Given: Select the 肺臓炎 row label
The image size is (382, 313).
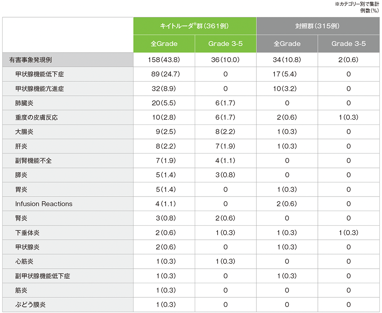Looking at the screenshot, I should (x=24, y=103).
